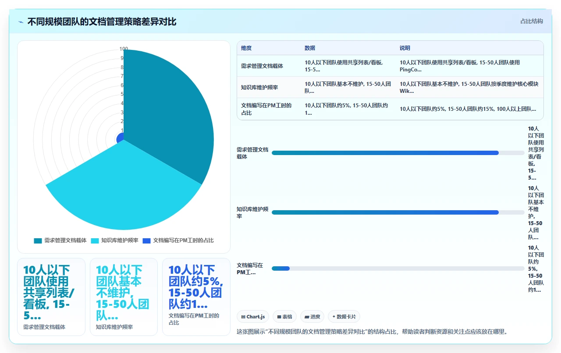Select the 表格 tag
The image size is (561, 353).
pos(284,317)
